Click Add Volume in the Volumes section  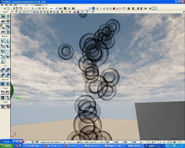point(8,84)
